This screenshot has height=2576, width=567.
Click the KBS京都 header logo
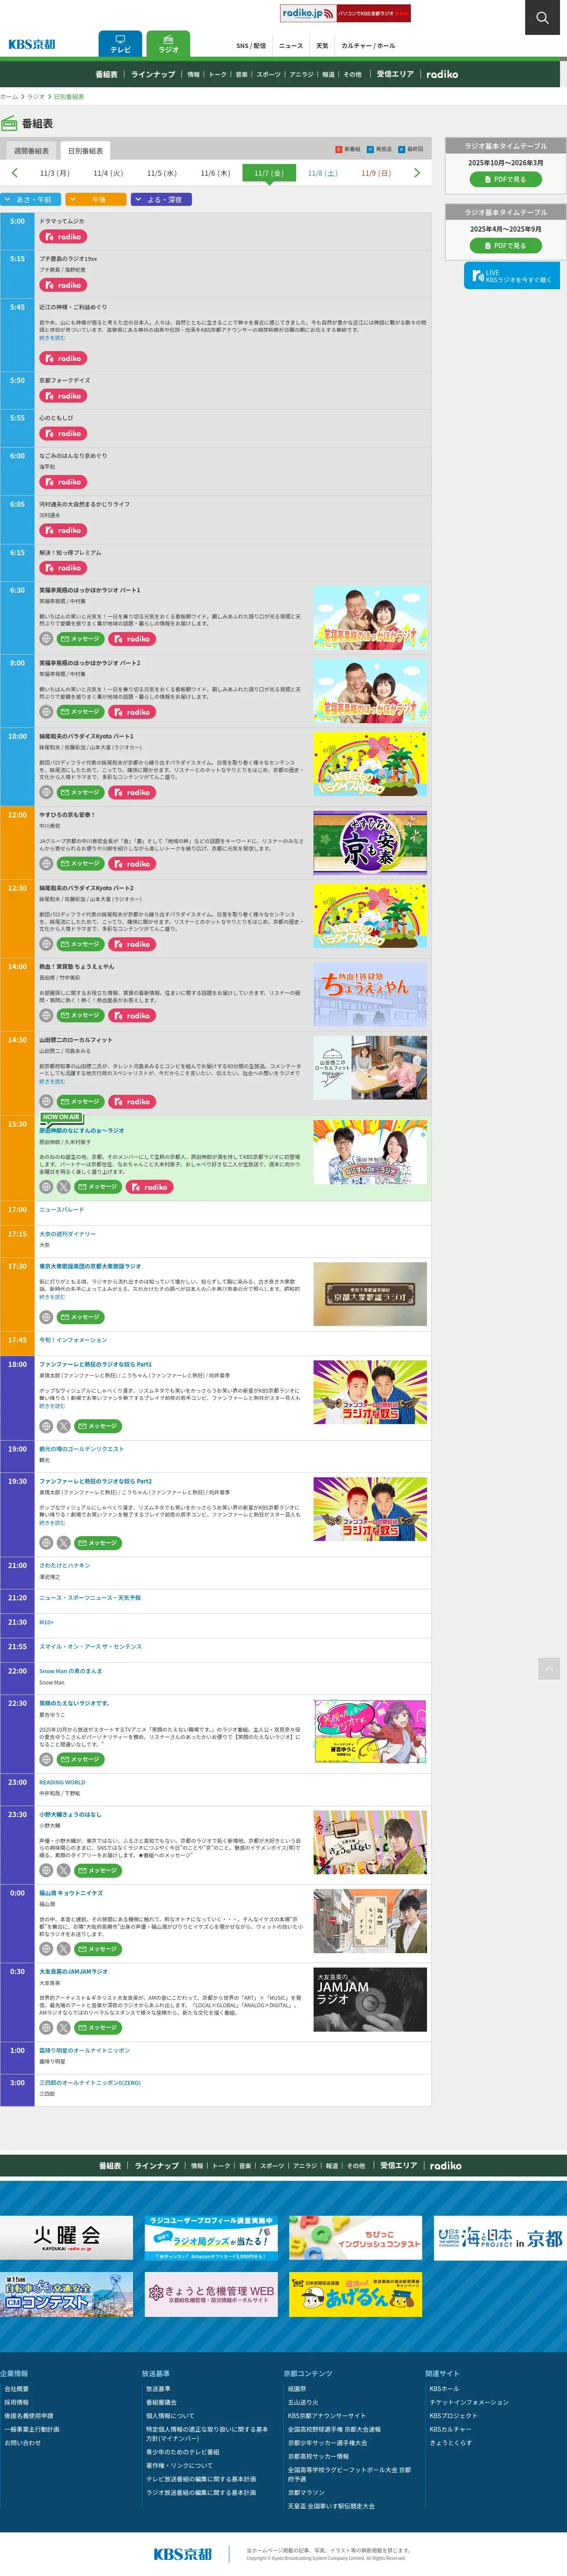click(x=32, y=44)
